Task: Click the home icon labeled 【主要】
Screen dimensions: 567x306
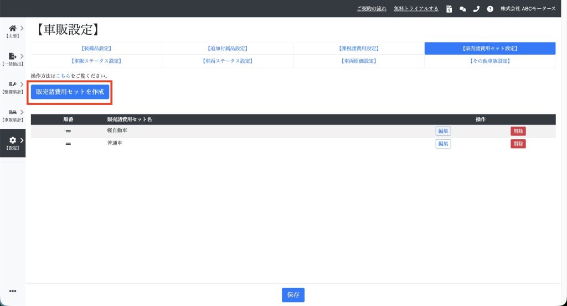Action: (x=12, y=29)
